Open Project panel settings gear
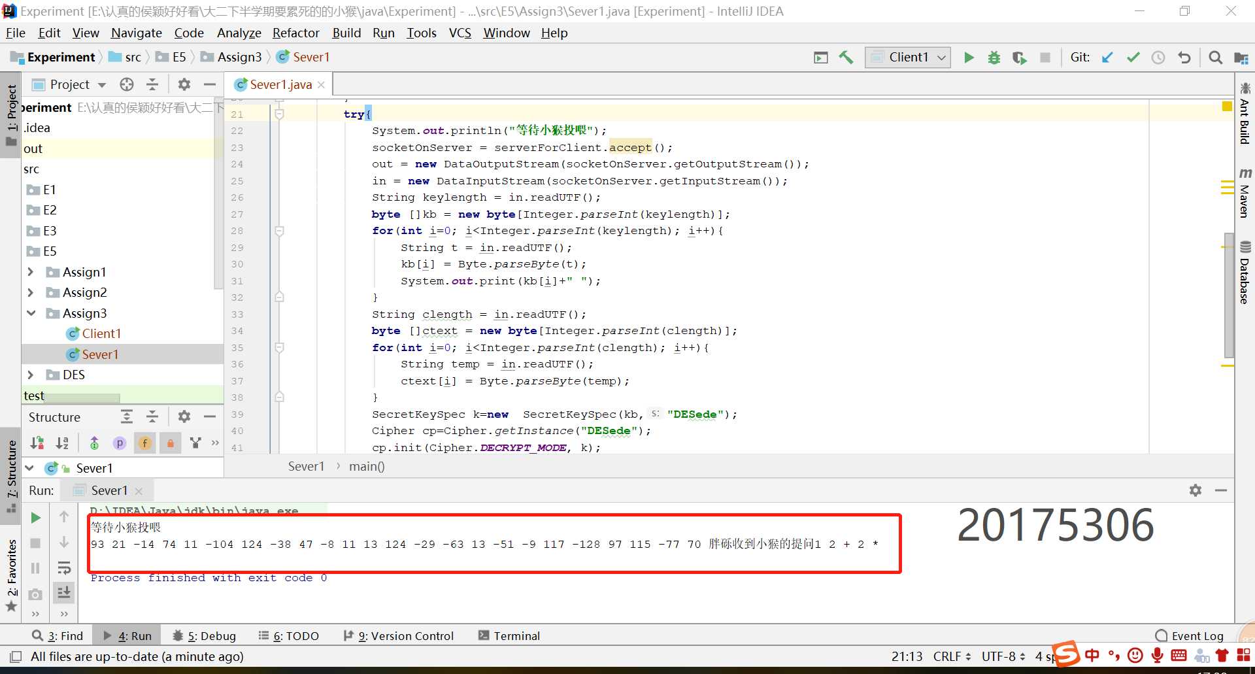This screenshot has height=674, width=1255. (184, 84)
